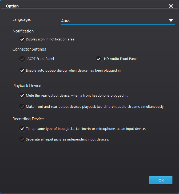The width and height of the screenshot is (179, 194).
Task: Click the Connector Settings section heading
Action: point(29,49)
